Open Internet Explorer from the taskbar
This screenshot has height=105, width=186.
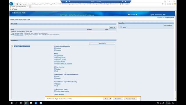[26, 103]
